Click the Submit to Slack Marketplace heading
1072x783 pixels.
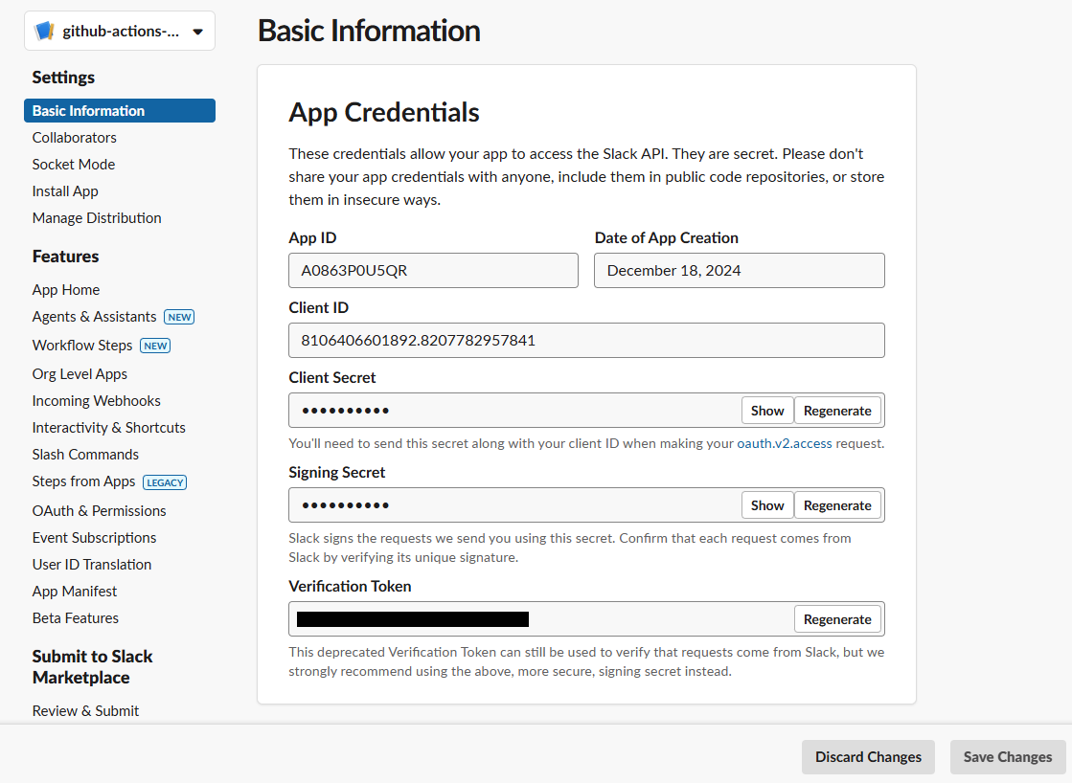(92, 667)
